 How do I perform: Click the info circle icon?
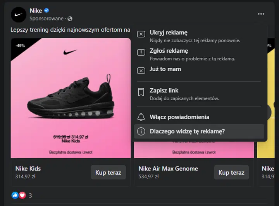pyautogui.click(x=141, y=132)
